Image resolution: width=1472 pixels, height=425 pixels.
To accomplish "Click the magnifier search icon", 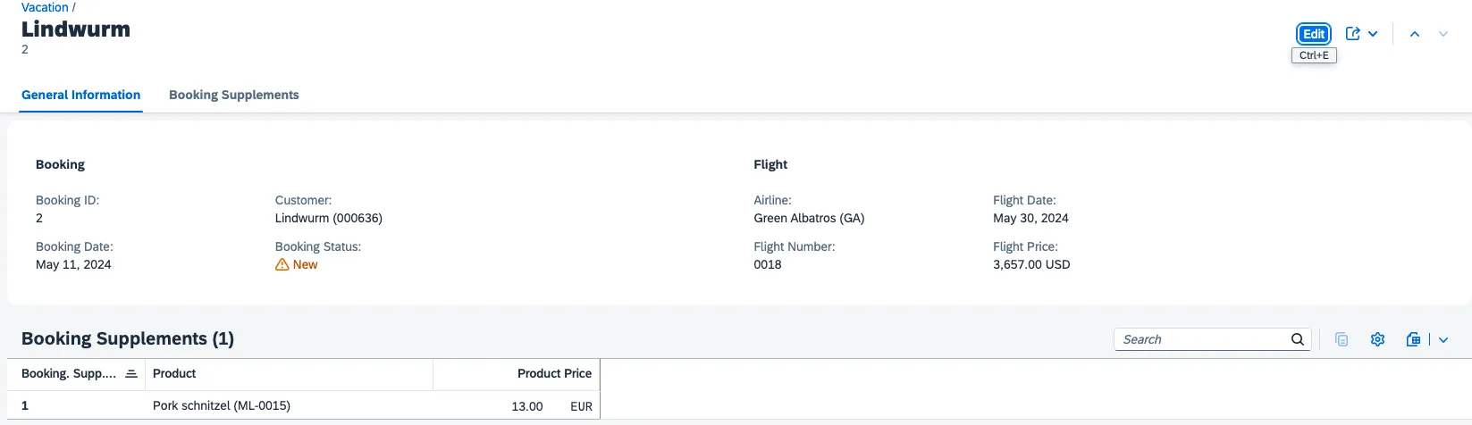I will [1298, 339].
